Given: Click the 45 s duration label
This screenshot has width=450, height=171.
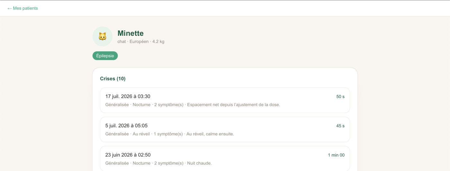Looking at the screenshot, I should pos(340,126).
